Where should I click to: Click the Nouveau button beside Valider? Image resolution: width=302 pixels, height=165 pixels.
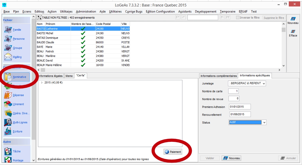click(231, 158)
